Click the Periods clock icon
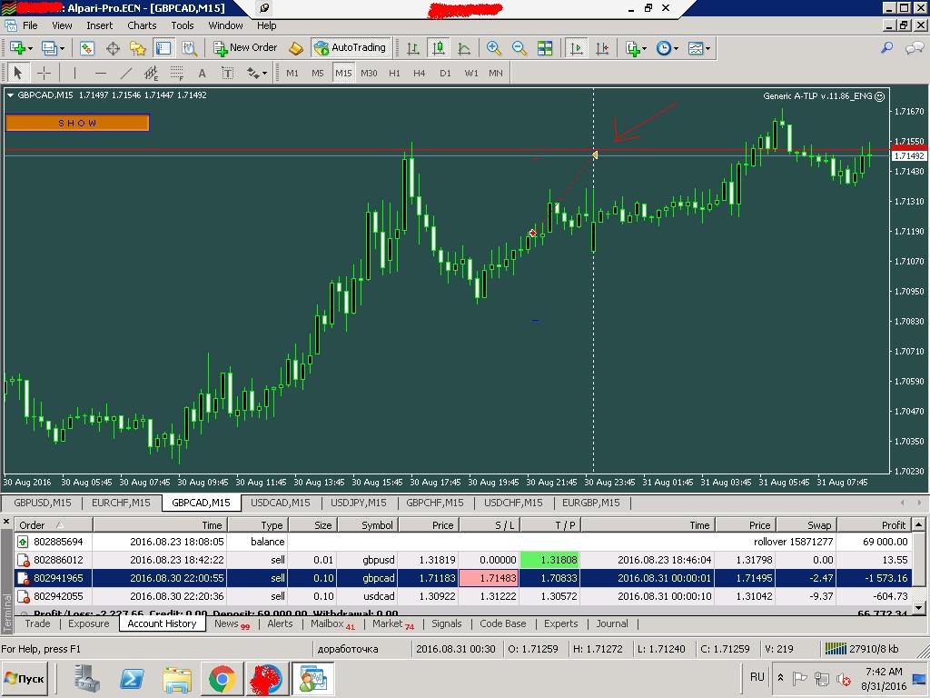The height and width of the screenshot is (698, 930). point(664,48)
